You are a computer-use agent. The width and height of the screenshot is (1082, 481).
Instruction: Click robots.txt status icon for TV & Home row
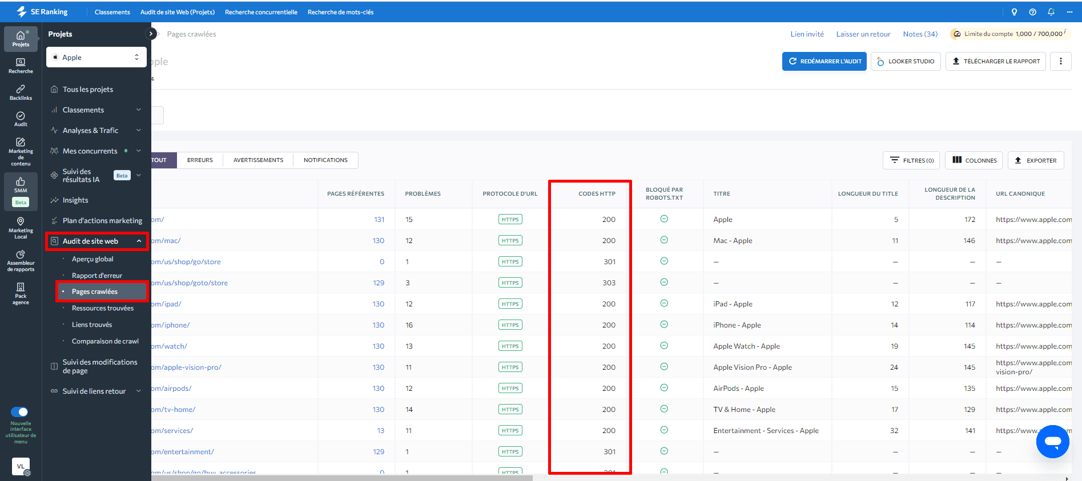coord(664,409)
